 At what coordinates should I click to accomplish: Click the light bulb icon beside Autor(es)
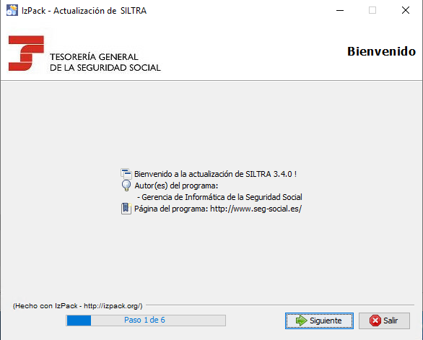(x=126, y=186)
